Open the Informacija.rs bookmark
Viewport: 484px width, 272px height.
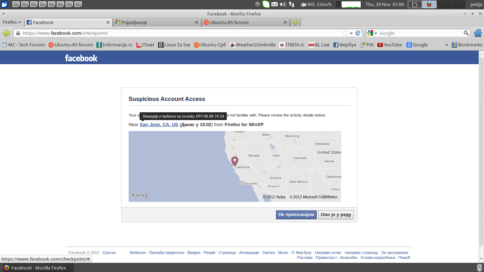pyautogui.click(x=114, y=45)
